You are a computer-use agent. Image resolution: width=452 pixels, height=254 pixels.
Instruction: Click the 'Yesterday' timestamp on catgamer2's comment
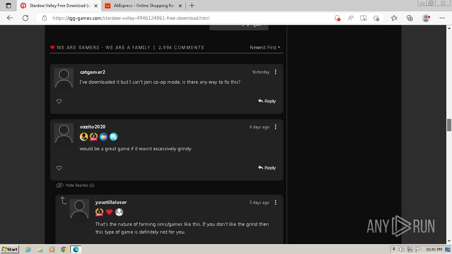[x=261, y=72]
